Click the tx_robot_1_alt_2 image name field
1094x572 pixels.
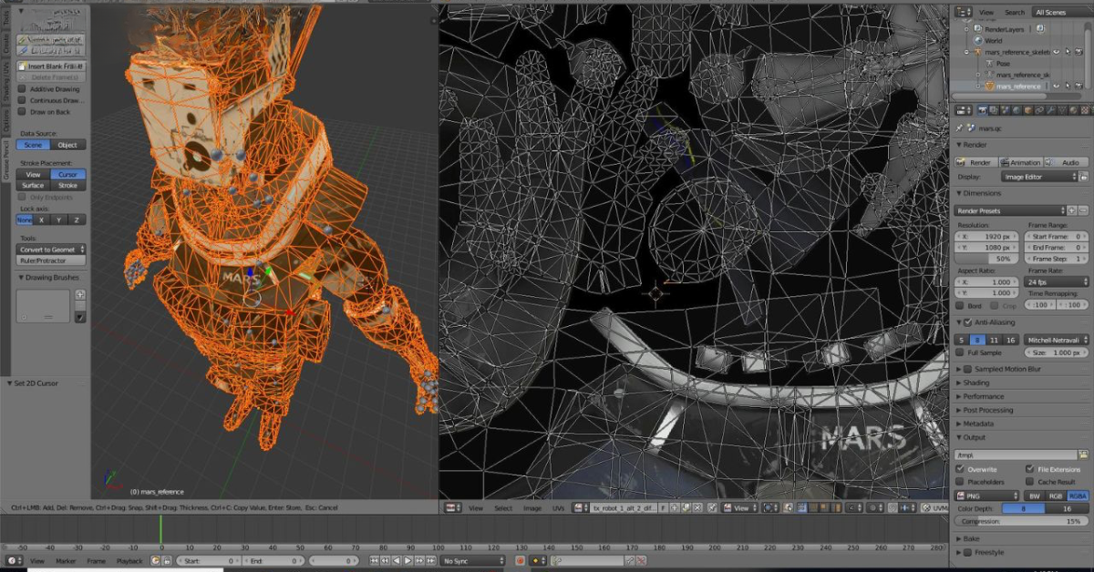624,507
